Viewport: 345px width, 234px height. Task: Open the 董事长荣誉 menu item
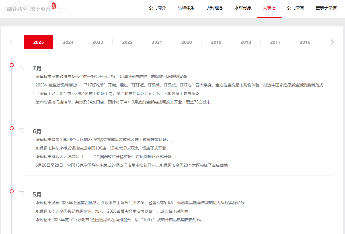pyautogui.click(x=326, y=8)
